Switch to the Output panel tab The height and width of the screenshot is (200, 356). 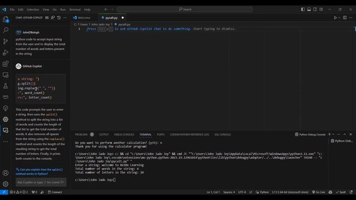(104, 134)
